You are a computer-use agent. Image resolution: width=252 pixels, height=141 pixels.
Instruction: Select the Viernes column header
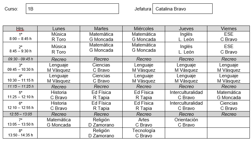pyautogui.click(x=229, y=29)
